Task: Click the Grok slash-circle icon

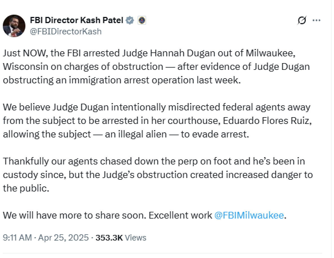Action: tap(302, 20)
